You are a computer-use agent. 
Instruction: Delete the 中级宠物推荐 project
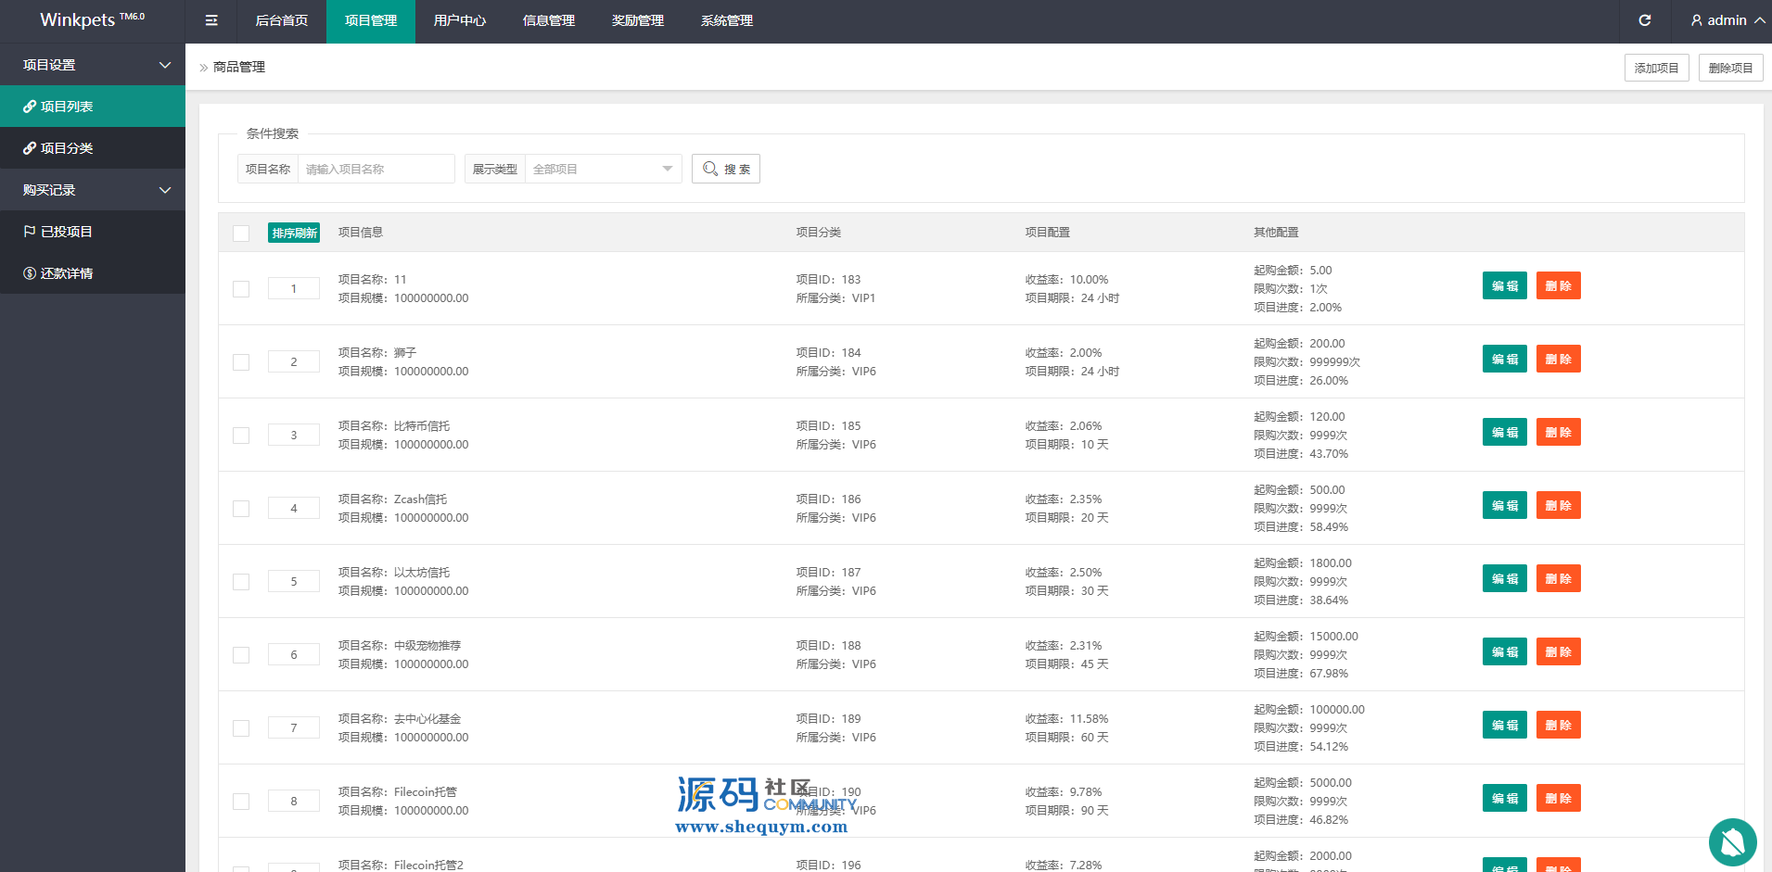(1558, 651)
